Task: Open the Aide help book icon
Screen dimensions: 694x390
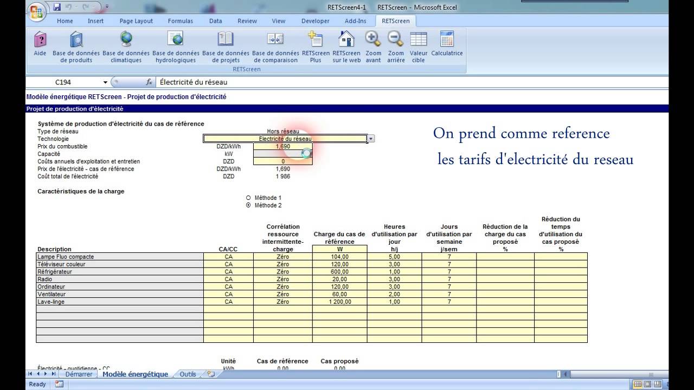Action: point(40,47)
